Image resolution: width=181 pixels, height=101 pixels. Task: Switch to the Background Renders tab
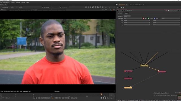135,5
